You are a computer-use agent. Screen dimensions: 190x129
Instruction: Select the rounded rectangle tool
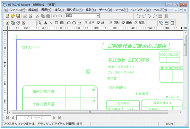[69, 23]
